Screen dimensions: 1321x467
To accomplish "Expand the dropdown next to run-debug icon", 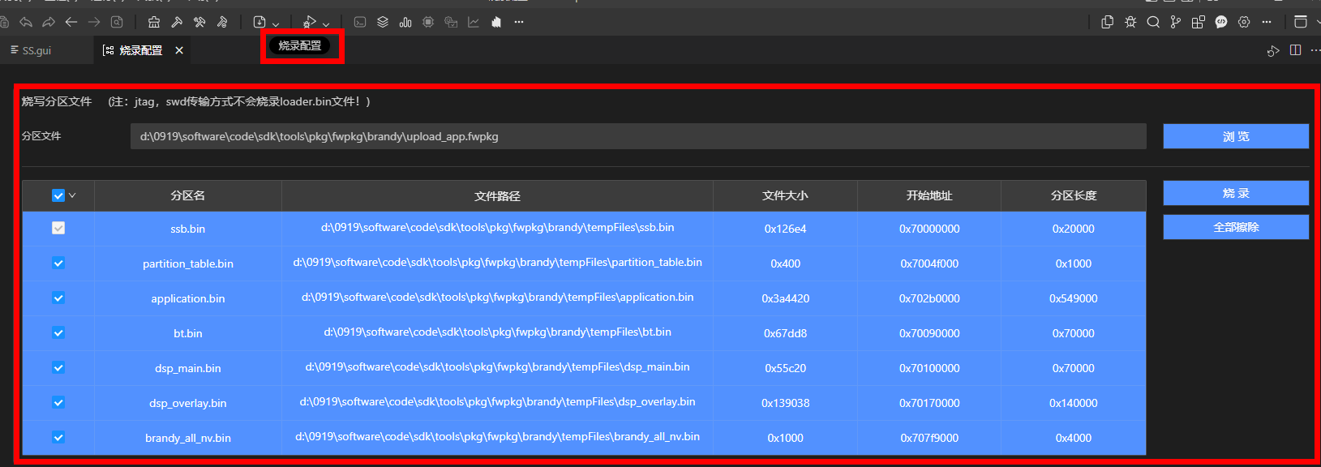I will tap(326, 24).
